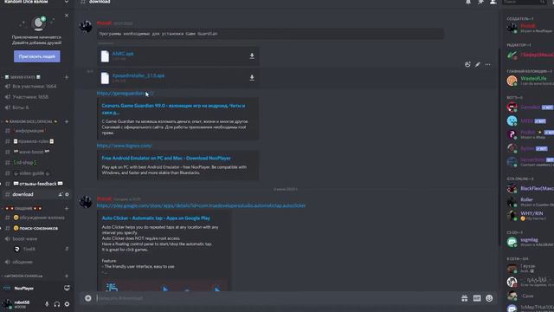Create invite for the download channel
554x312 pixels.
60,194
